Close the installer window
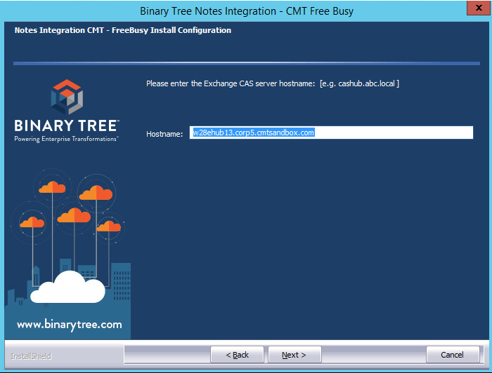 point(478,8)
